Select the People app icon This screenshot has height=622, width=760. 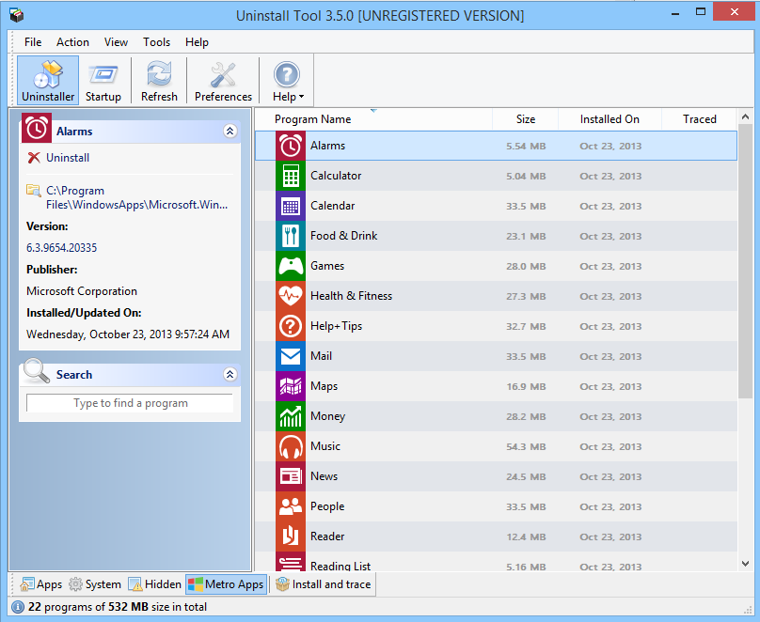(x=291, y=506)
